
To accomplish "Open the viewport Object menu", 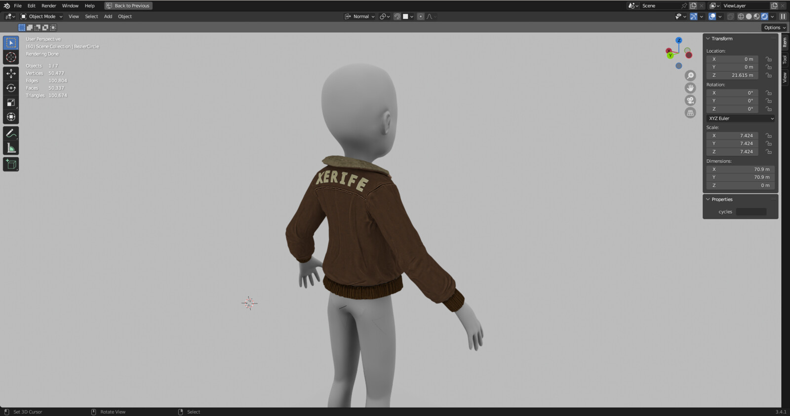I will tap(125, 16).
